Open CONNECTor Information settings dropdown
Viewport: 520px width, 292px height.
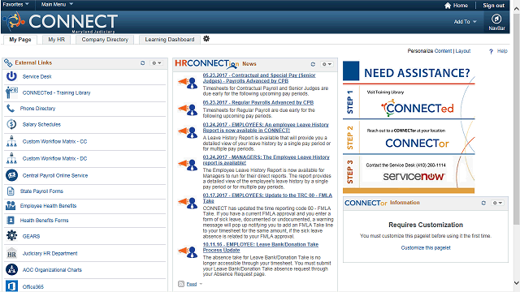pos(497,203)
